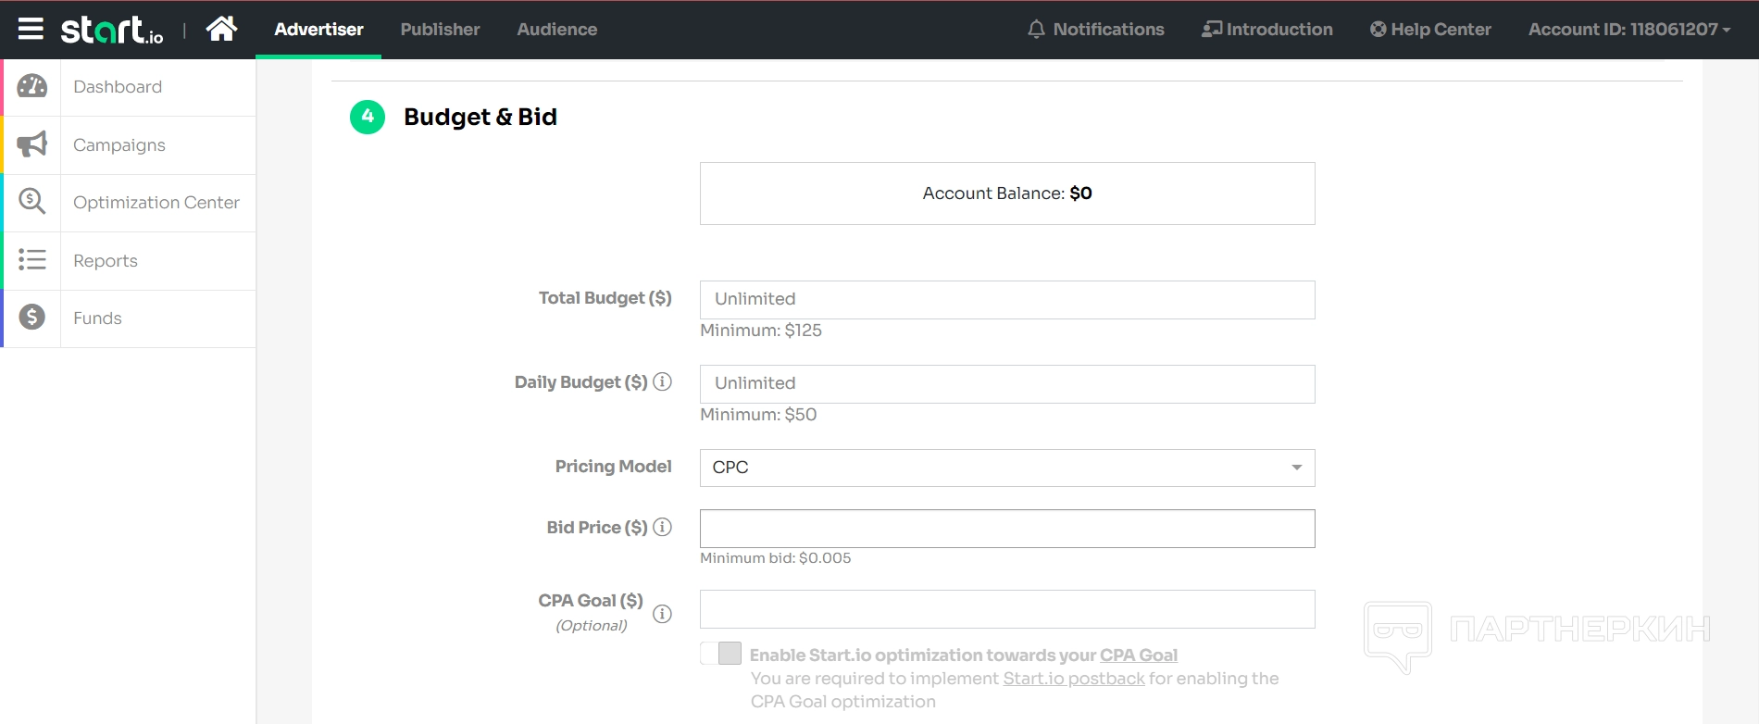This screenshot has width=1759, height=724.
Task: Open the Help Center link
Action: coord(1430,30)
